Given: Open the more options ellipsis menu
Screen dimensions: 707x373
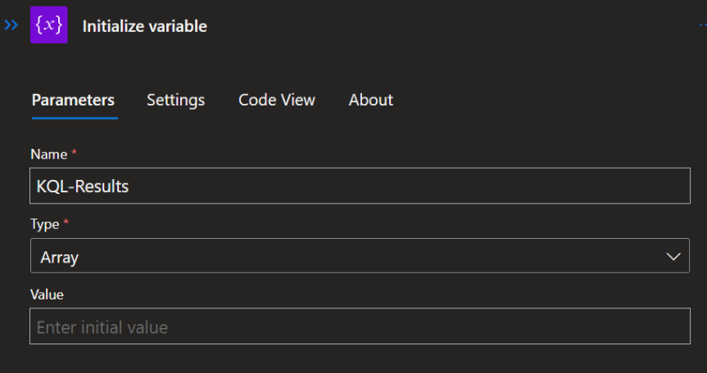Looking at the screenshot, I should pyautogui.click(x=702, y=26).
